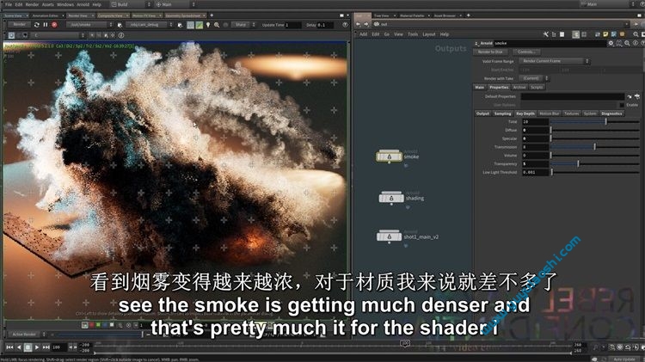Viewport: 645px width, 362px height.
Task: Click the magnifier inspect icon in render toolbar
Action: coord(217,25)
